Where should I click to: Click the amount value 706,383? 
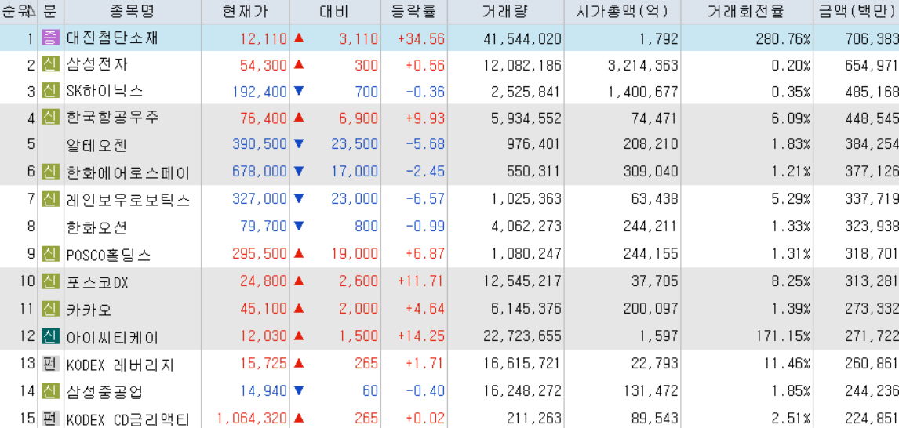[872, 39]
